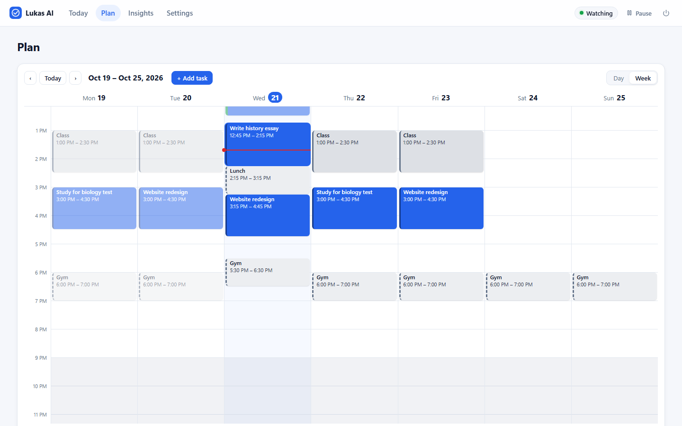Open the Plan tab
The width and height of the screenshot is (682, 426).
coord(108,13)
